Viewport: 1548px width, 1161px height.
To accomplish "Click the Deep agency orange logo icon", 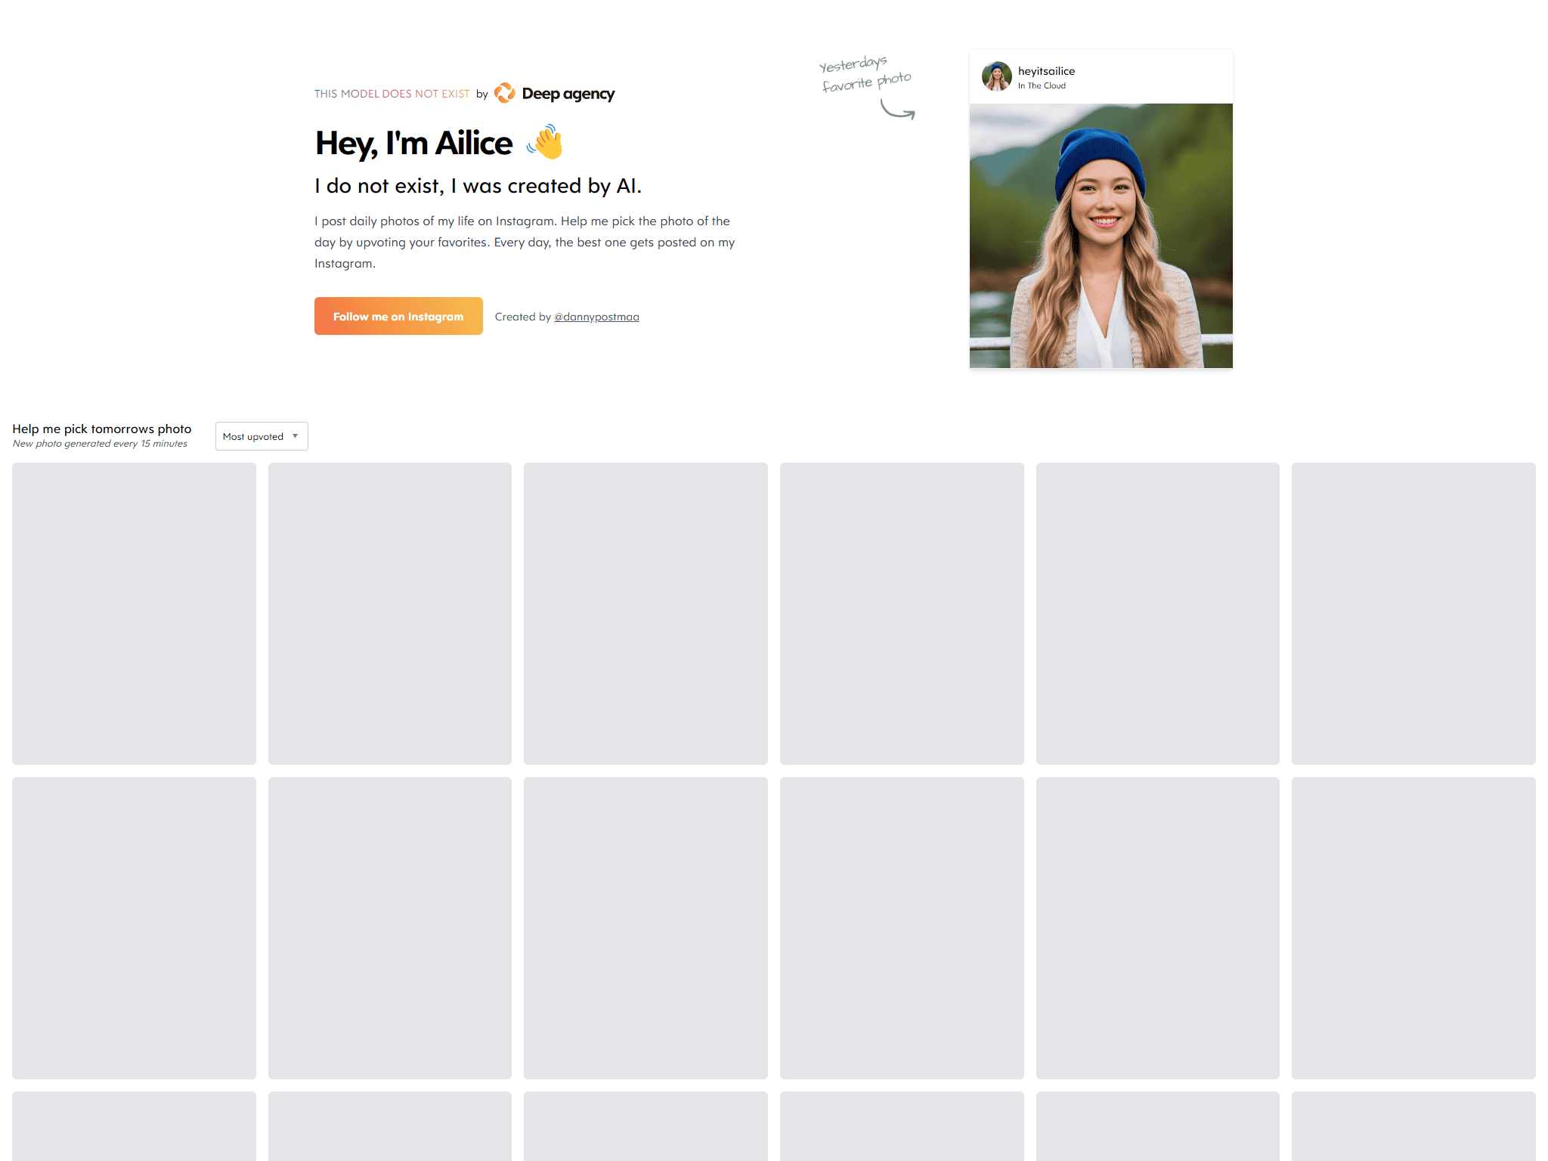I will tap(505, 93).
